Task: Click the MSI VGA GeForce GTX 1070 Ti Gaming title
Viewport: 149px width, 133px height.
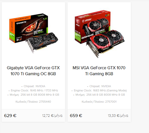Action: coord(99,71)
